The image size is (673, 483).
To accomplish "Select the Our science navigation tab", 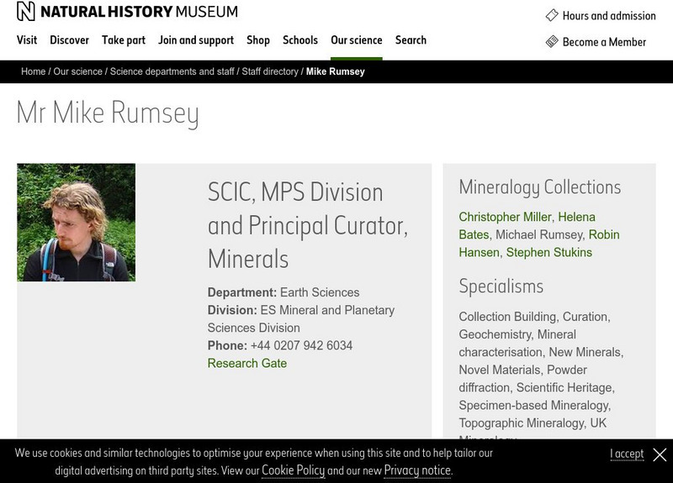I will (356, 40).
